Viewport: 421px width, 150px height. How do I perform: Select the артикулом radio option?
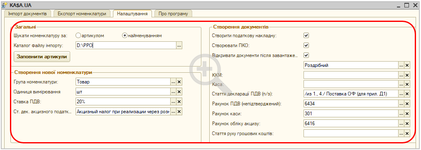(x=78, y=35)
